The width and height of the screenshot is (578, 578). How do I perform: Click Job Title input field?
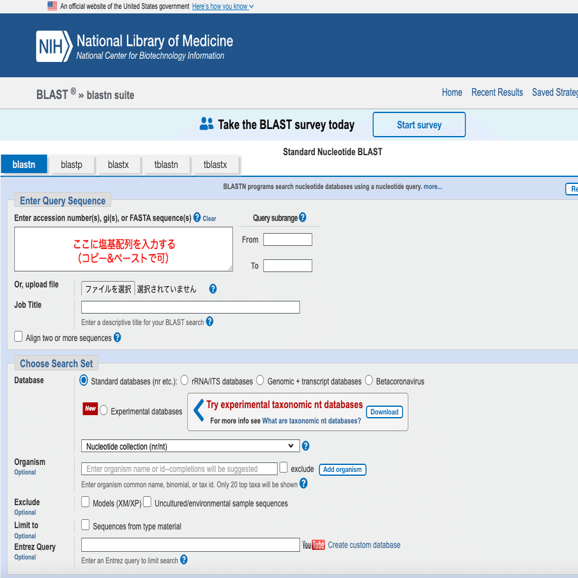pyautogui.click(x=190, y=307)
